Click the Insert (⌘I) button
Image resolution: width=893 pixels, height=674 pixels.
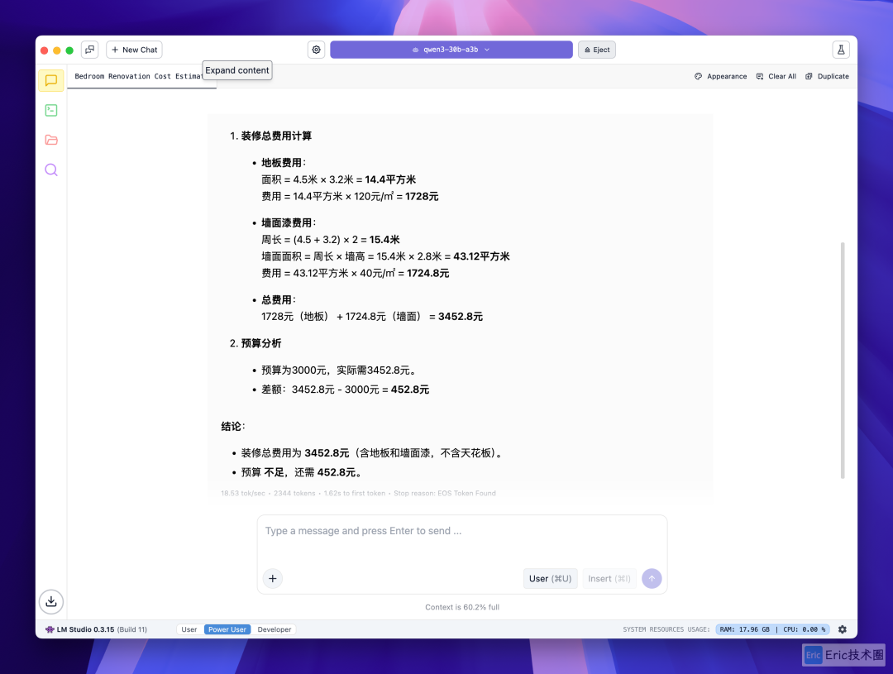tap(609, 578)
